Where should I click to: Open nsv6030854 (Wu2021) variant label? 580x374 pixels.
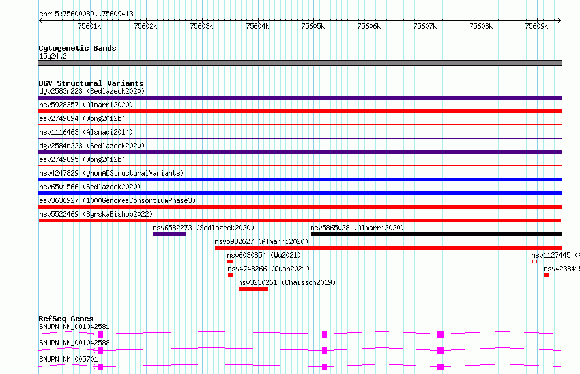tap(264, 255)
